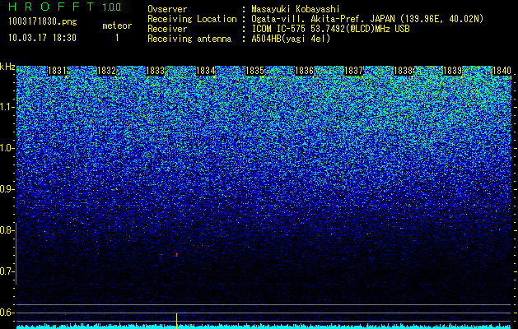Click the 1835 time label
Image resolution: width=518 pixels, height=329 pixels.
255,71
